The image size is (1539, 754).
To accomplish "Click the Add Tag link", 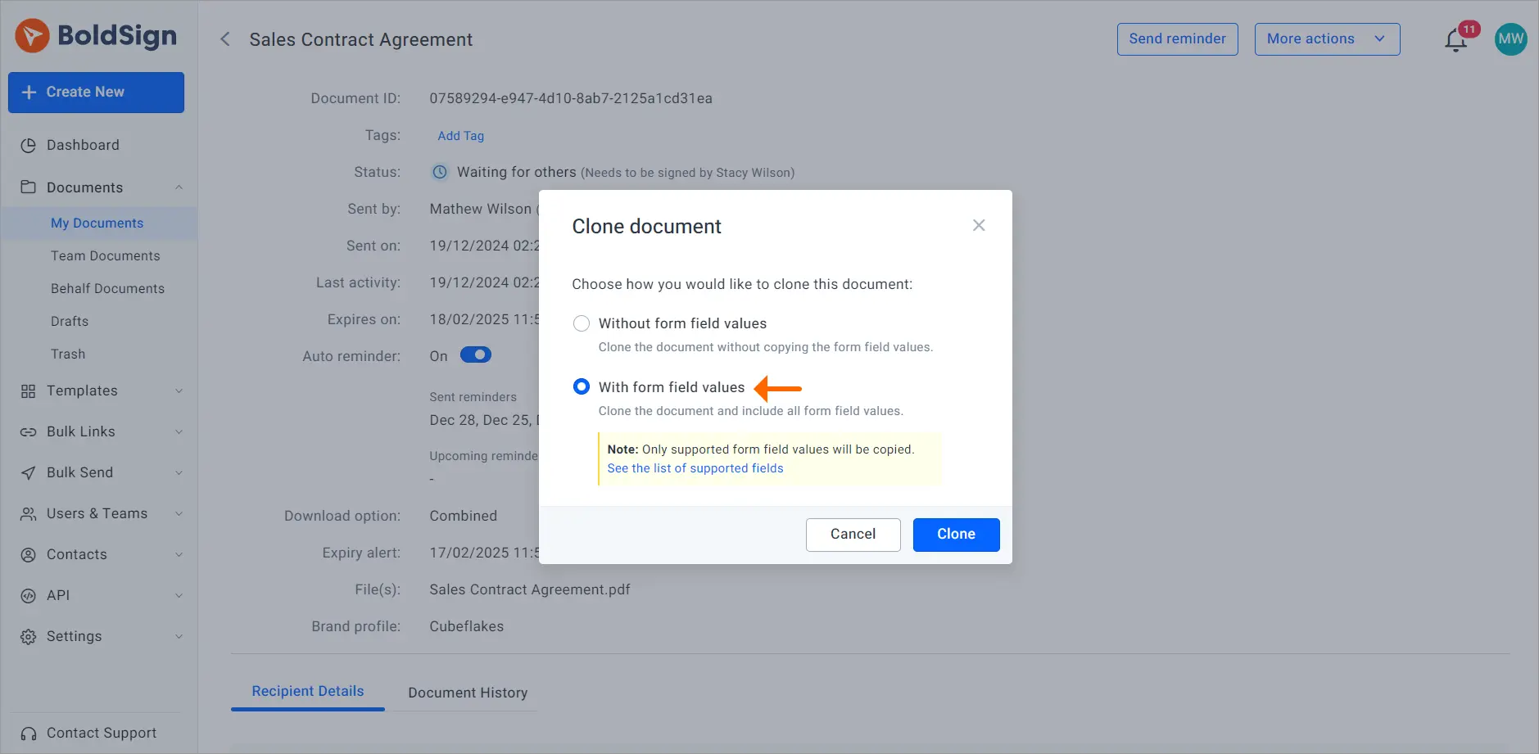I will point(460,136).
